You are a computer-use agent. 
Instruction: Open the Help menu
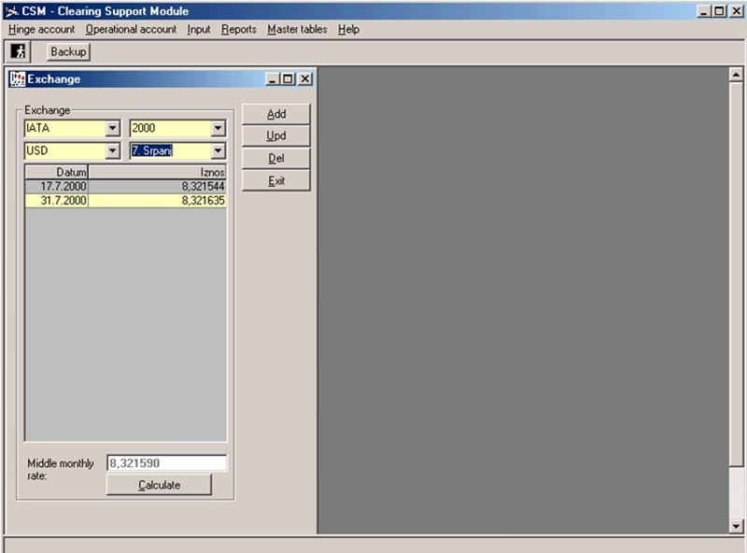[x=348, y=29]
